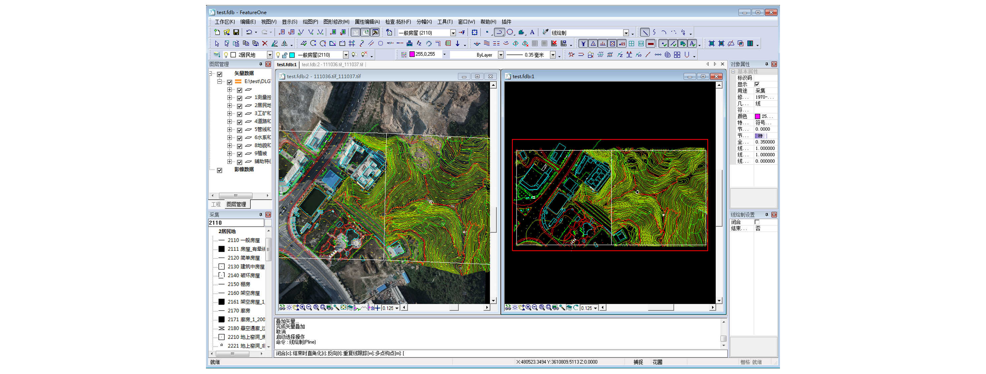Uncheck the 6水系 layer checkbox

(x=240, y=138)
